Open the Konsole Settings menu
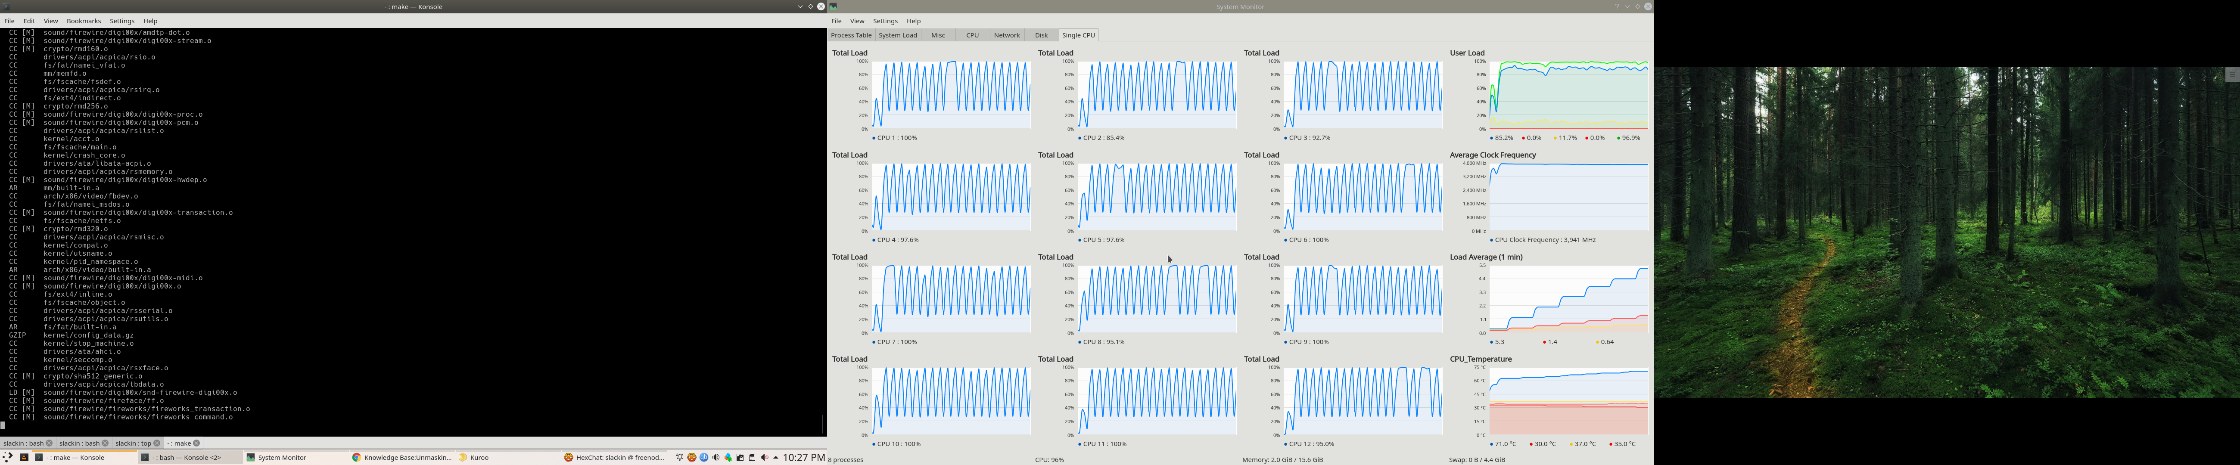The image size is (2240, 465). pos(122,21)
